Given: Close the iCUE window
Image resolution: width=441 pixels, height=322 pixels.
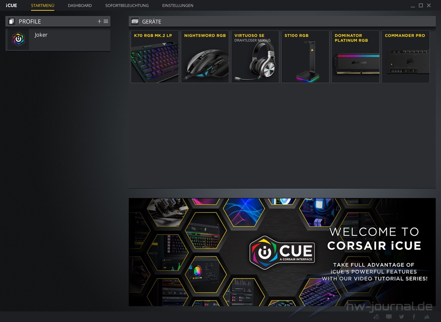Looking at the screenshot, I should (429, 6).
